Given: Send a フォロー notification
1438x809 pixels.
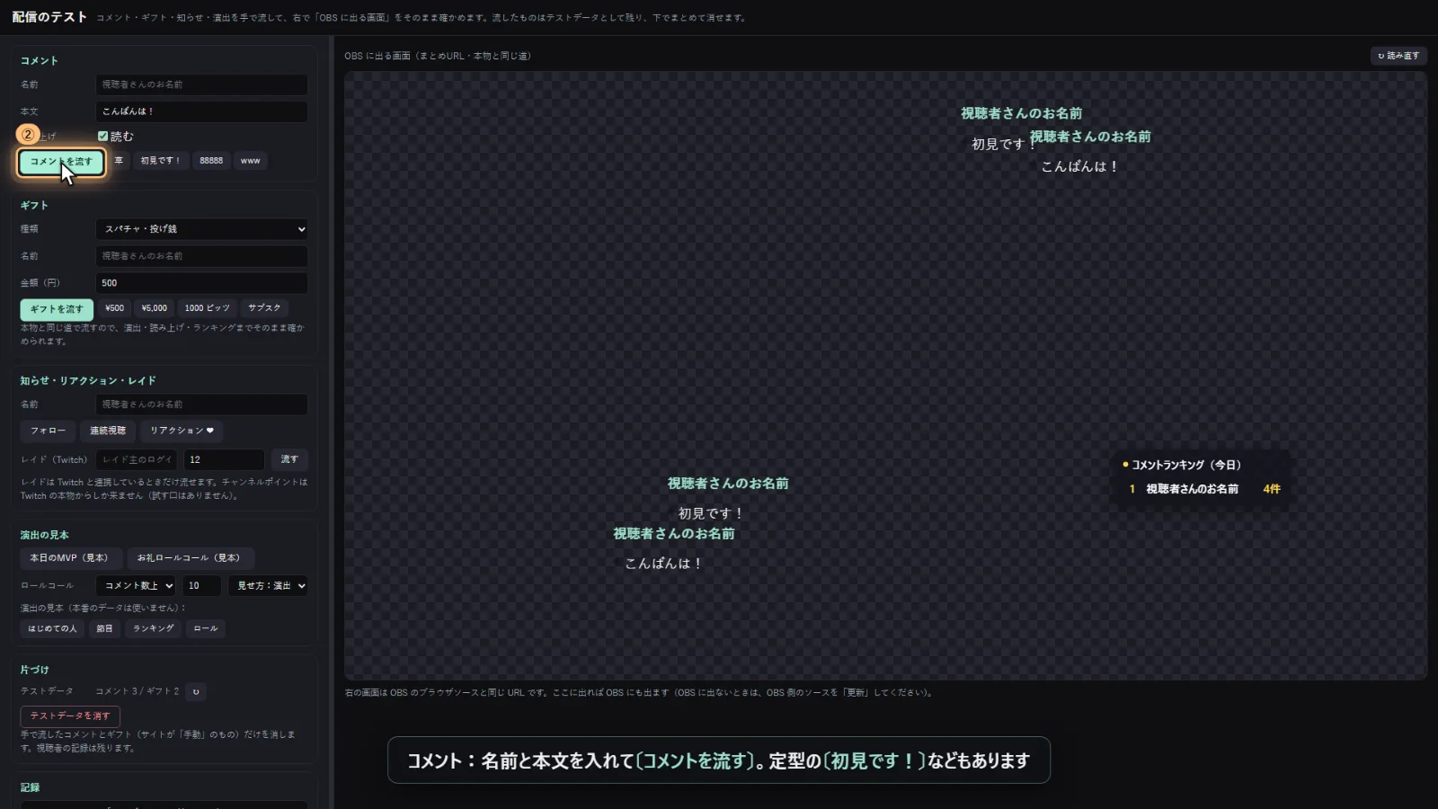Looking at the screenshot, I should coord(48,431).
